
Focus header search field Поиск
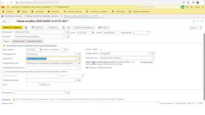pyautogui.click(x=158, y=7)
